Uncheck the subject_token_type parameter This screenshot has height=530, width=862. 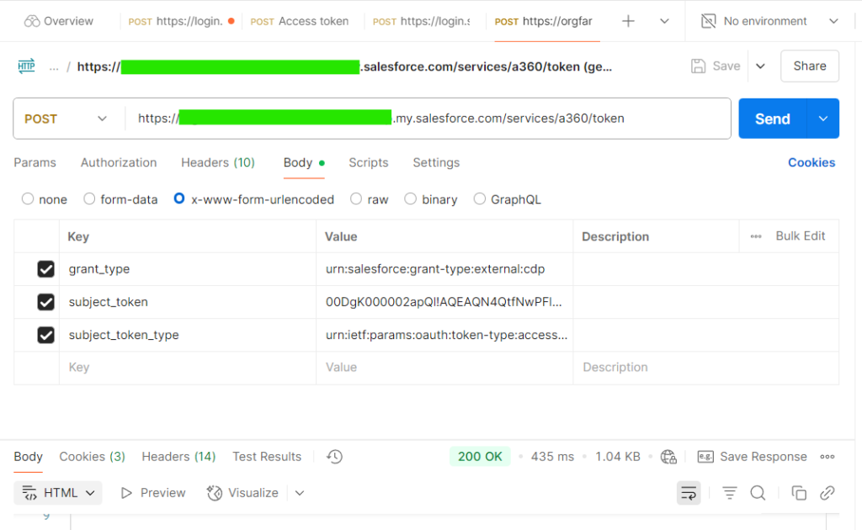[45, 335]
